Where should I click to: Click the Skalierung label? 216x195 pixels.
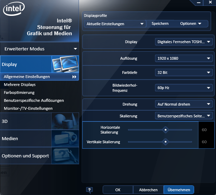pyautogui.click(x=128, y=116)
